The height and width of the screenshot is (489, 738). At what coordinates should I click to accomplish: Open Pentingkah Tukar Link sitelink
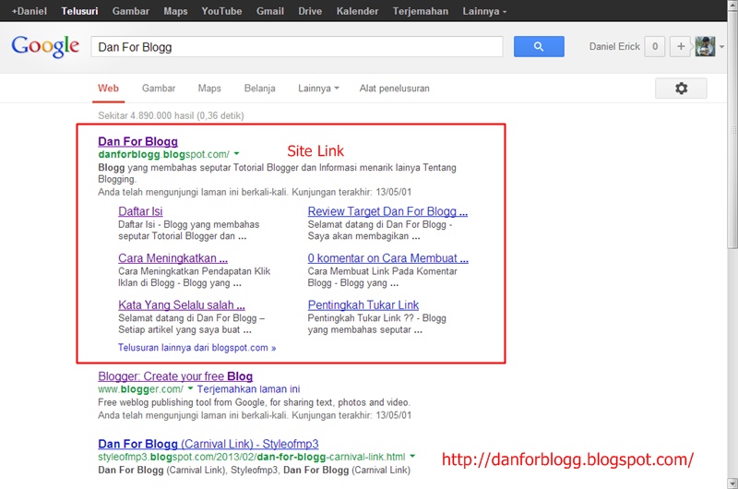point(363,305)
